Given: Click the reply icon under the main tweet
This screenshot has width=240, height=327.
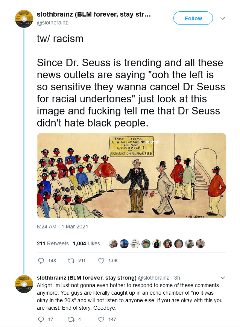Looking at the screenshot, I should [x=41, y=261].
